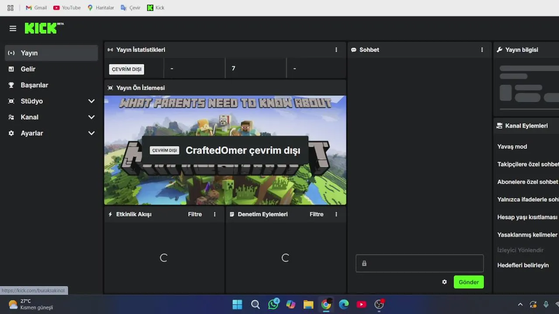The width and height of the screenshot is (559, 314).
Task: Open Sohbet panel three-dot menu
Action: tap(482, 50)
